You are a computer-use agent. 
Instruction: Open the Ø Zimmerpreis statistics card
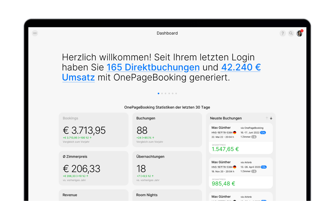click(x=93, y=168)
